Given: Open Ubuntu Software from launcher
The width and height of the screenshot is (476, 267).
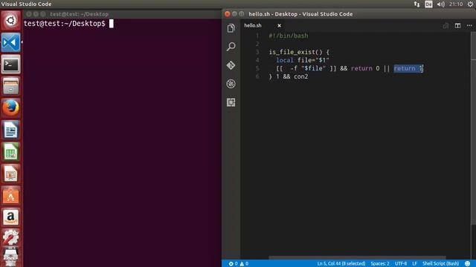Looking at the screenshot, I should [x=10, y=195].
